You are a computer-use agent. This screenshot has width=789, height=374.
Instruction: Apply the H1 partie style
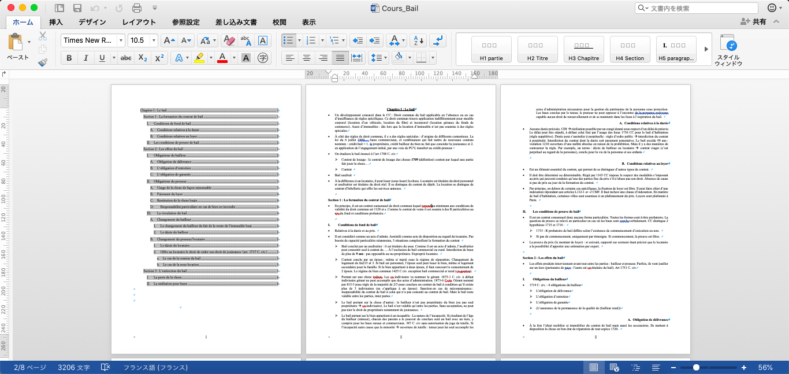(x=492, y=49)
